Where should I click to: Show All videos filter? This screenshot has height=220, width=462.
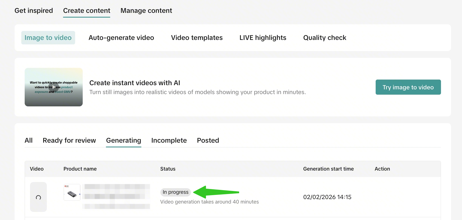click(x=29, y=140)
